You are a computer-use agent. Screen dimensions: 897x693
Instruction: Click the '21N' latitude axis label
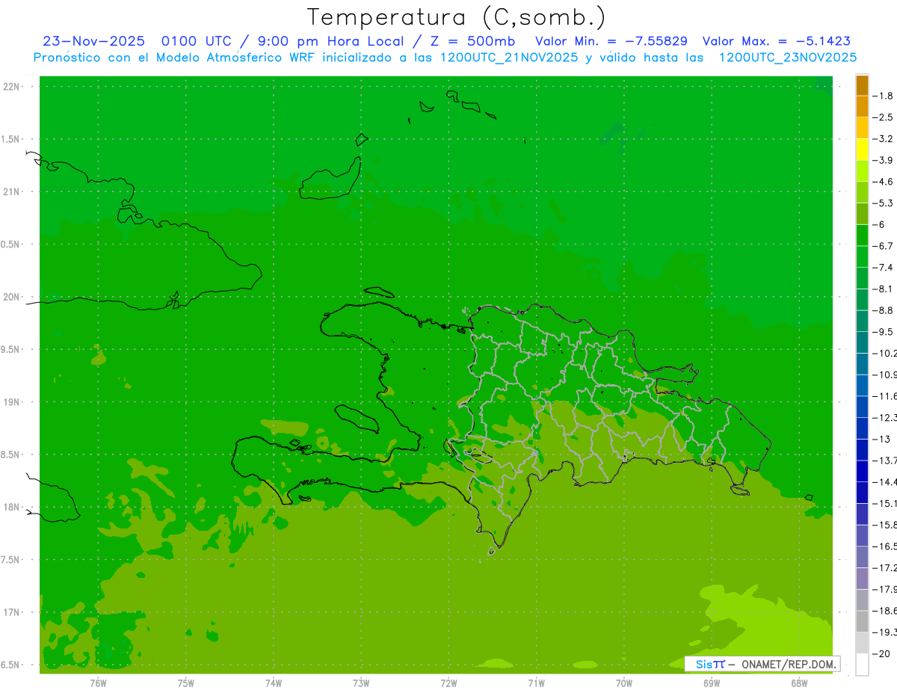12,192
